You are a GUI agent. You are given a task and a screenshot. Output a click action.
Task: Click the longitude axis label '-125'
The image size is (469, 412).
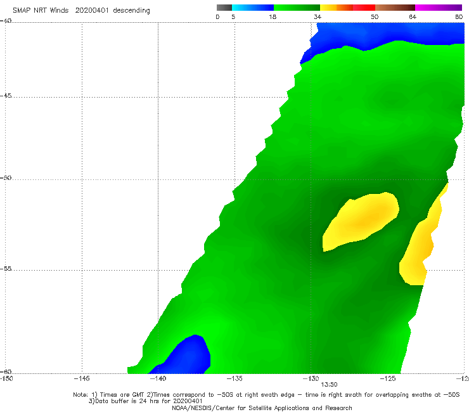click(388, 378)
